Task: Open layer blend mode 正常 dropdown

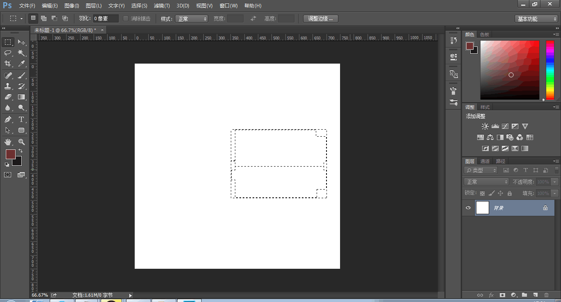Action: tap(486, 182)
